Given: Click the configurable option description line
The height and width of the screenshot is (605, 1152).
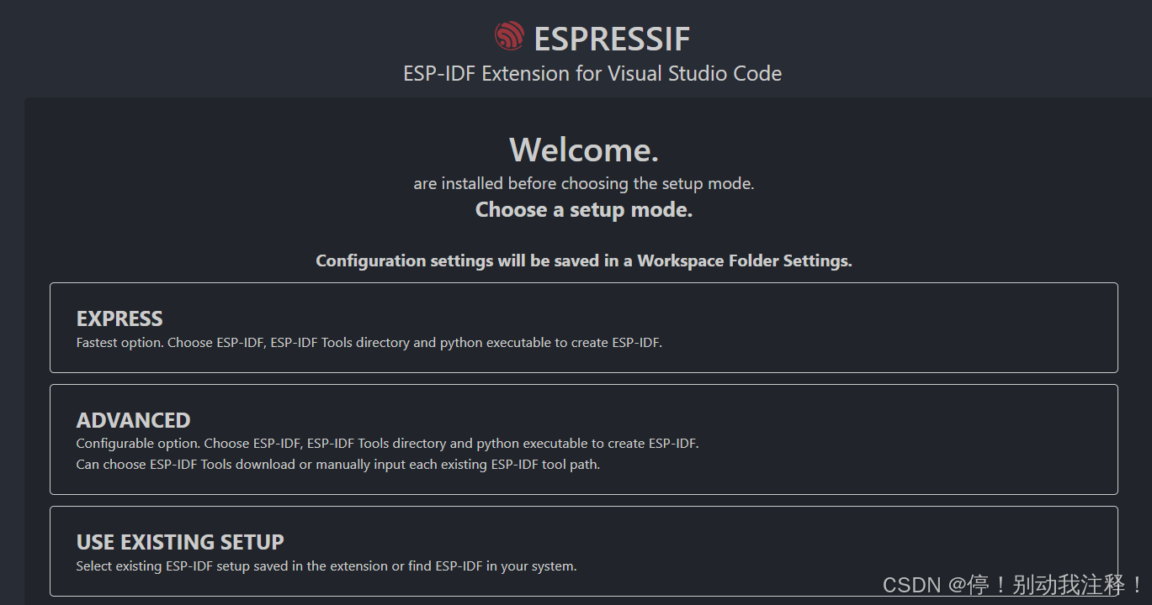Looking at the screenshot, I should [x=387, y=443].
